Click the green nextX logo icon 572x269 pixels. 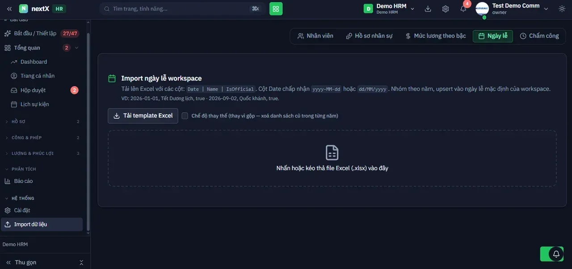coord(23,8)
